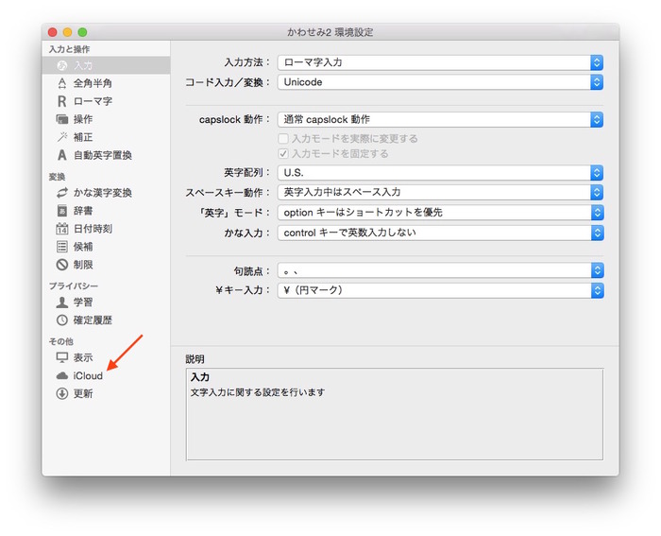Screen dimensions: 661x536
Task: Open 全角半角 settings icon
Action: pos(62,83)
